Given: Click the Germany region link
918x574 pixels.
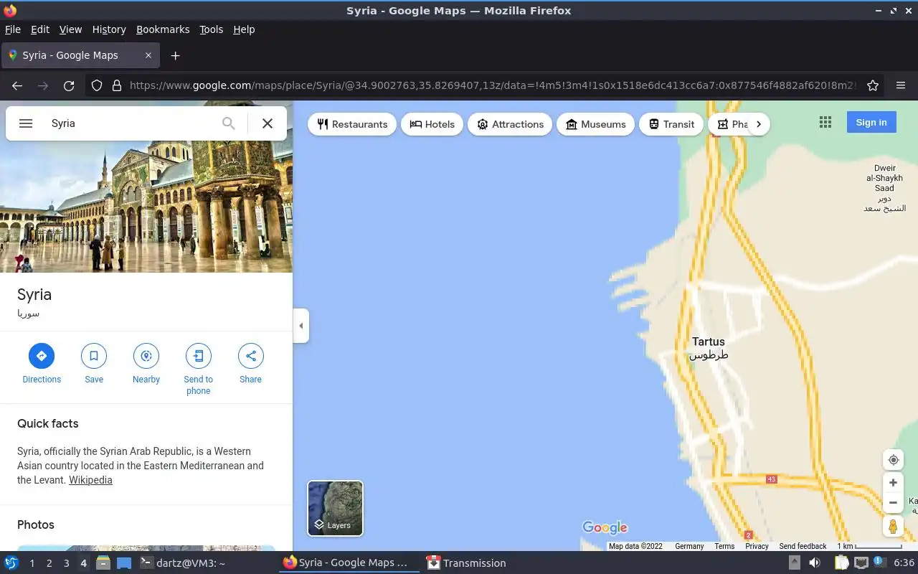Looking at the screenshot, I should coord(689,546).
